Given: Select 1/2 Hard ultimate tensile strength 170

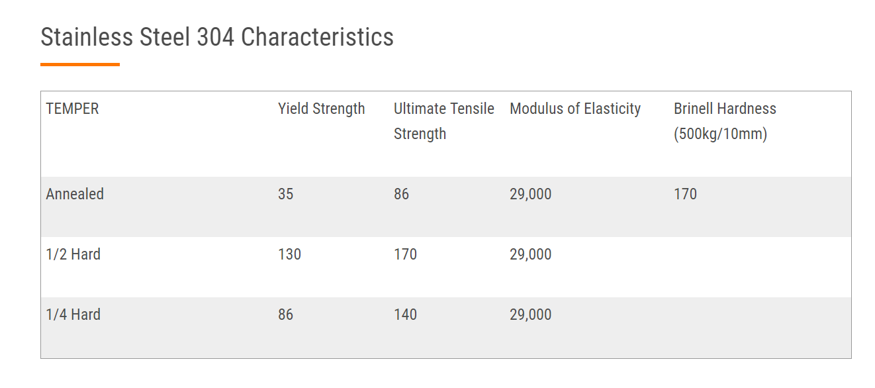Looking at the screenshot, I should (405, 254).
